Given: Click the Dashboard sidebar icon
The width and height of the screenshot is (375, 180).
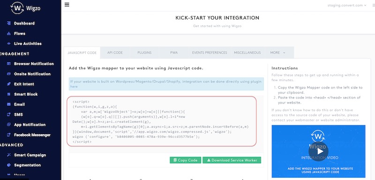Looking at the screenshot, I should [x=9, y=23].
